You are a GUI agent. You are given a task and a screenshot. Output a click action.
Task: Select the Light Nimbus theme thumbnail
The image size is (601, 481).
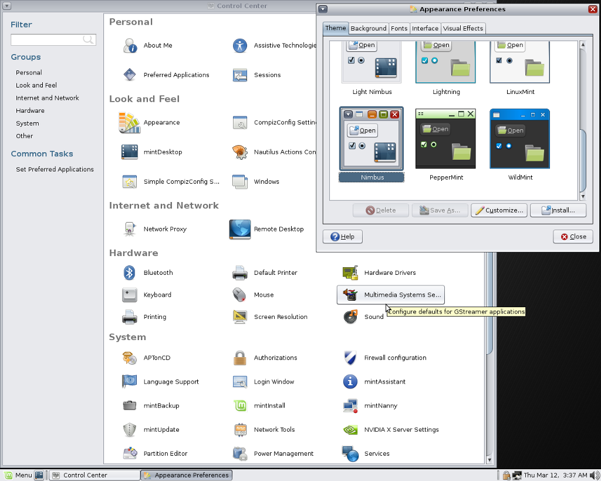point(372,62)
